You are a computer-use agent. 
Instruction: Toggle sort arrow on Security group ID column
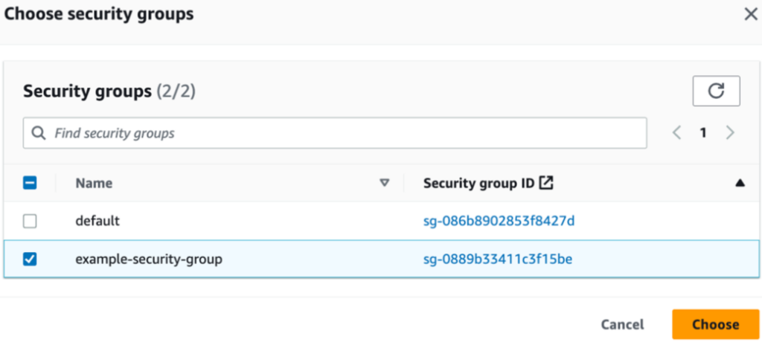740,183
